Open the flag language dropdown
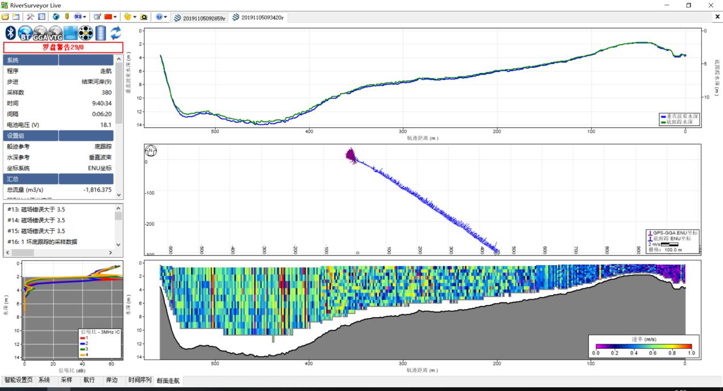 [x=111, y=17]
